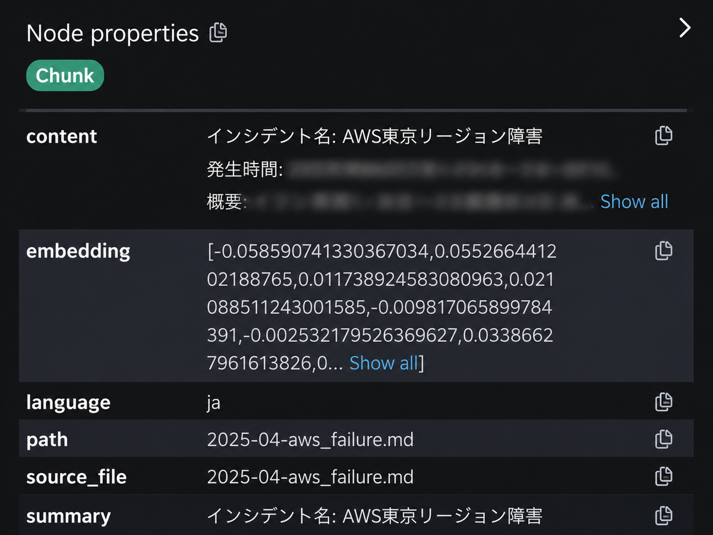Click the language value ja
Screen dimensions: 713x535
pyautogui.click(x=213, y=402)
